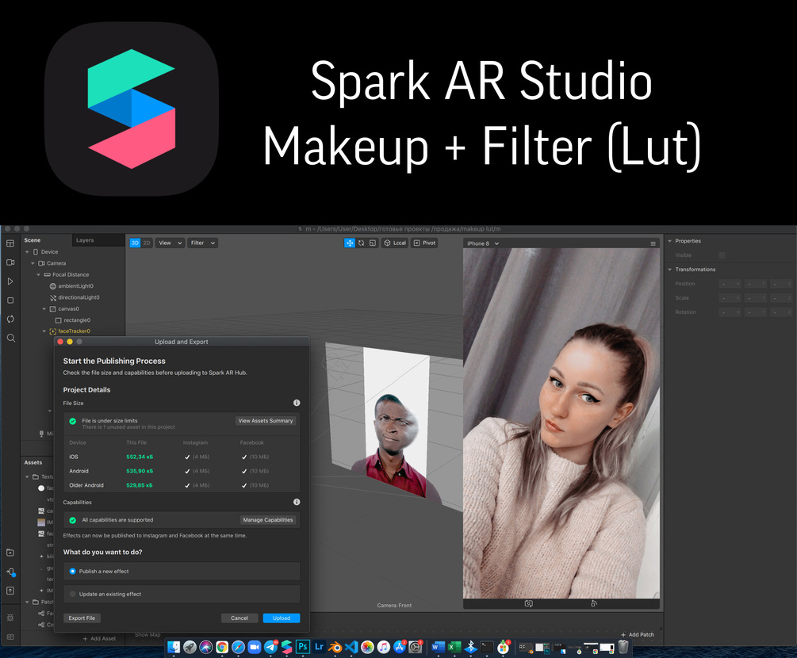Select the scale manipulator tool
The width and height of the screenshot is (797, 658).
(x=373, y=243)
